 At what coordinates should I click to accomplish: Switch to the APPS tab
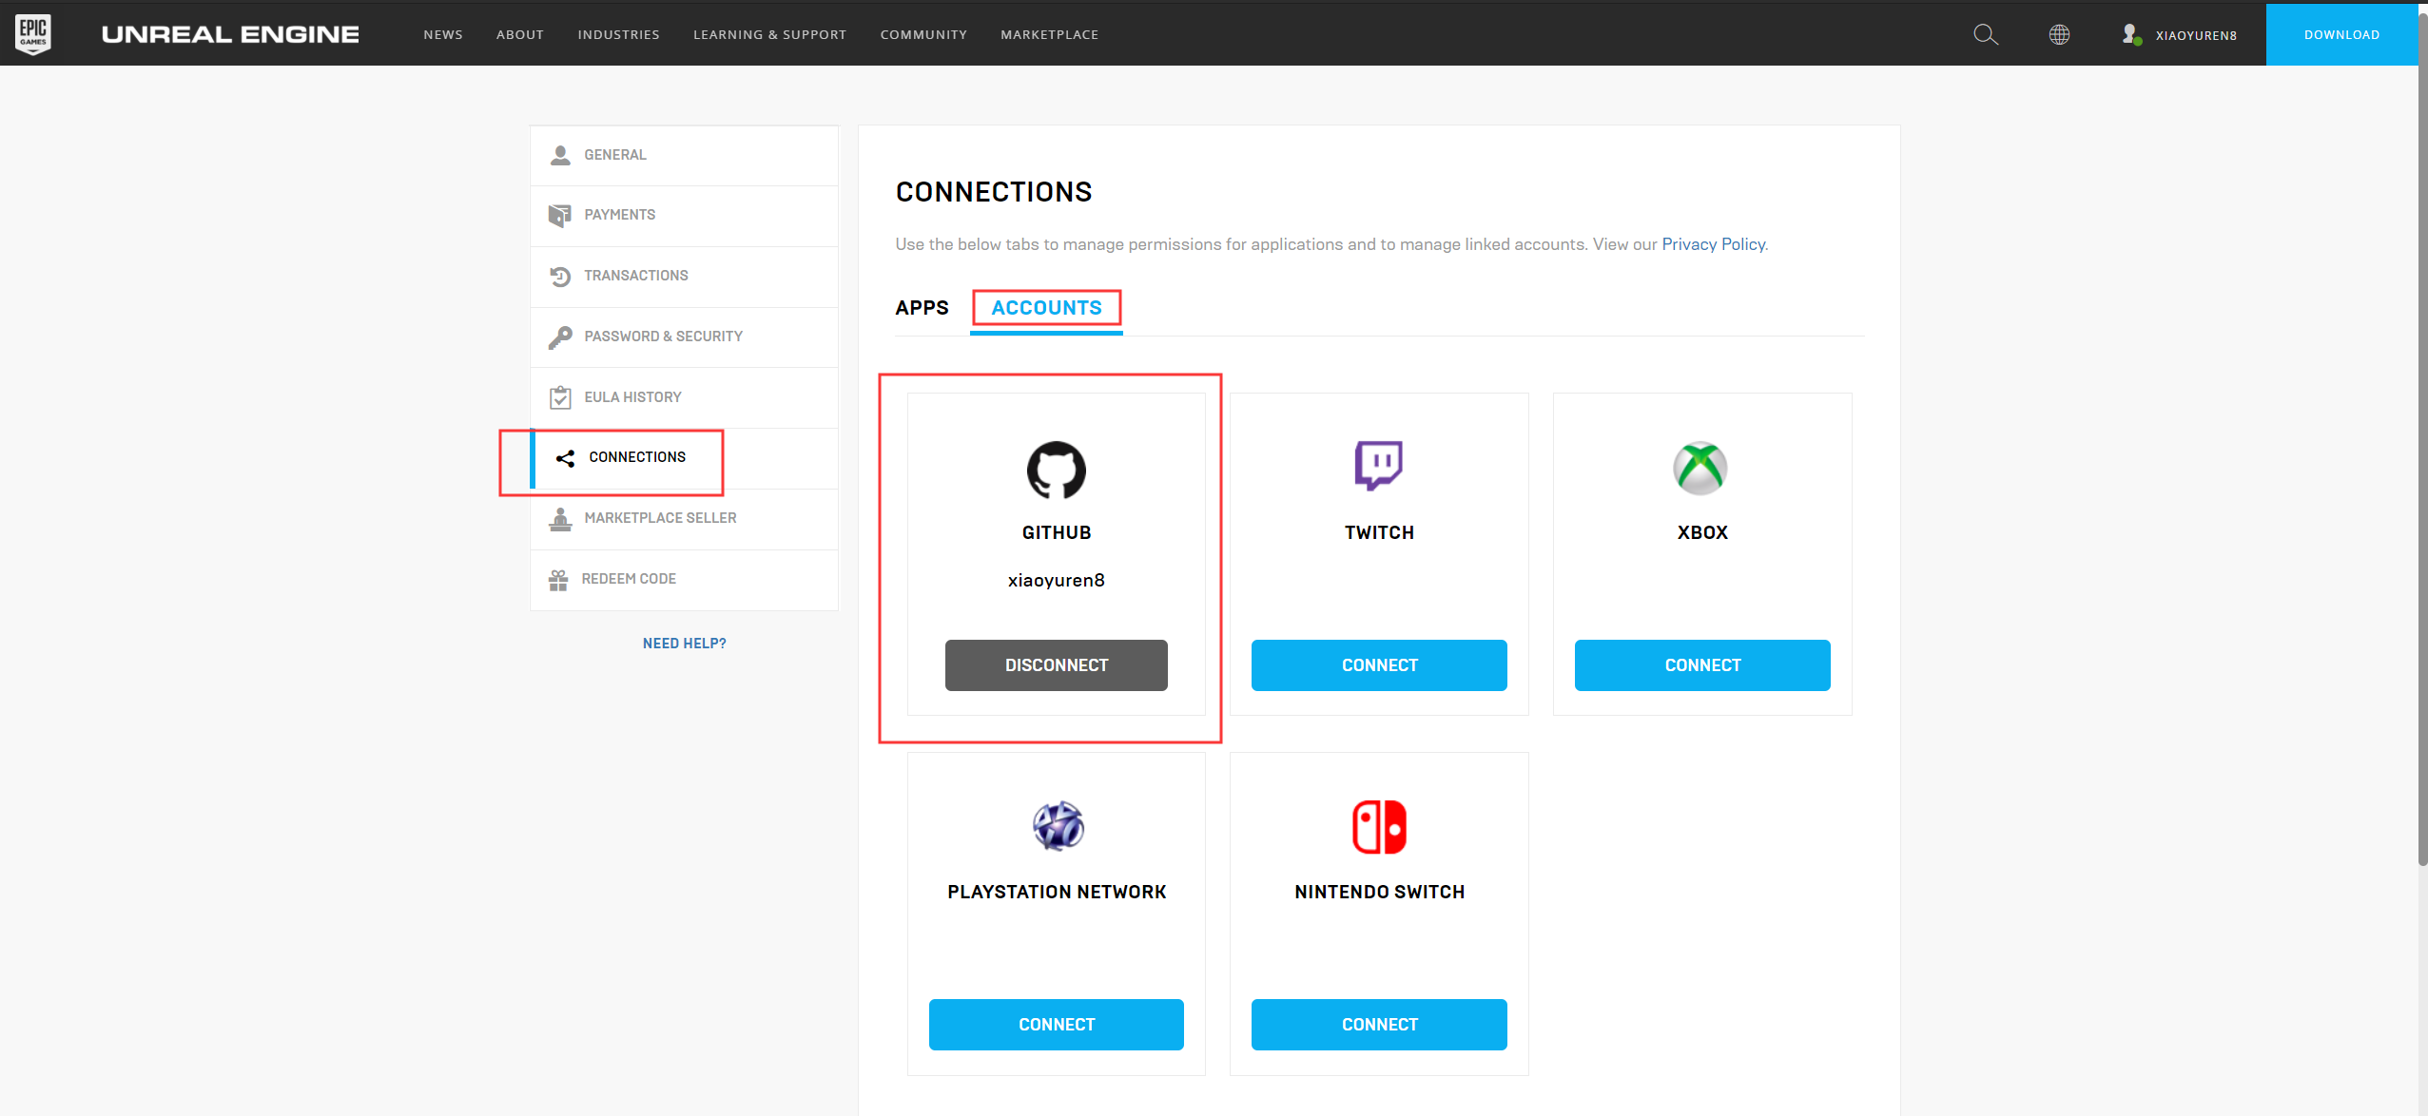pyautogui.click(x=922, y=308)
